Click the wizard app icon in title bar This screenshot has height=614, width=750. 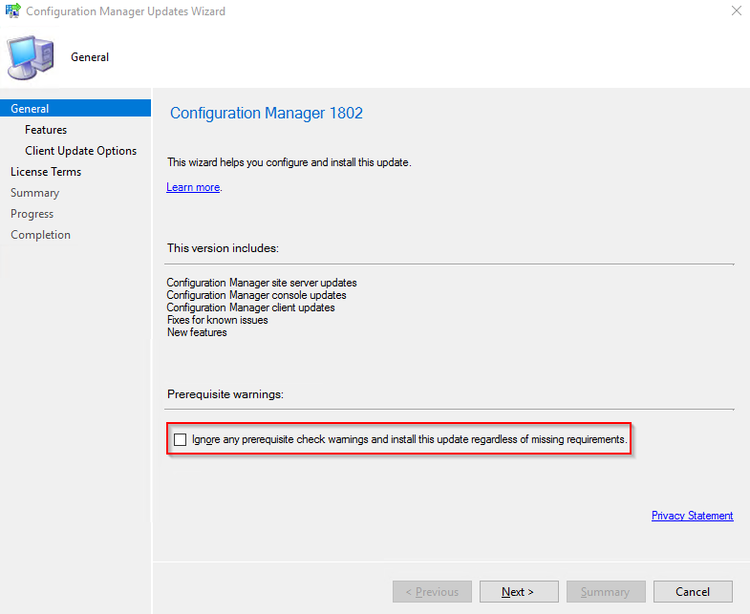click(13, 11)
